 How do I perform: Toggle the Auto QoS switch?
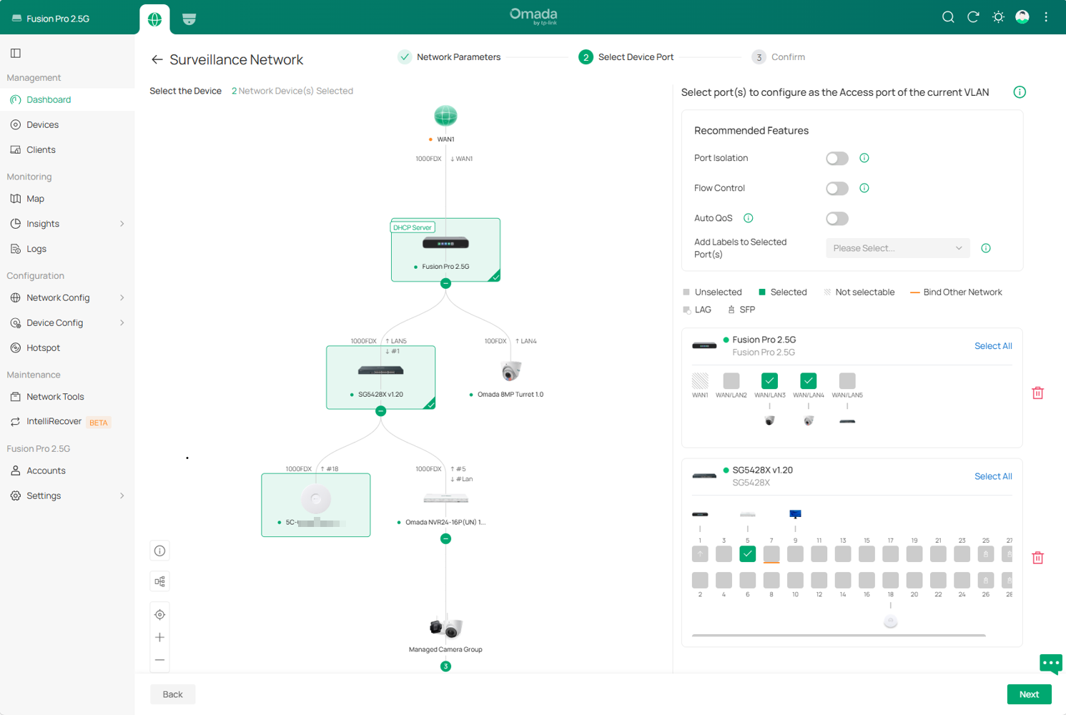pos(837,218)
